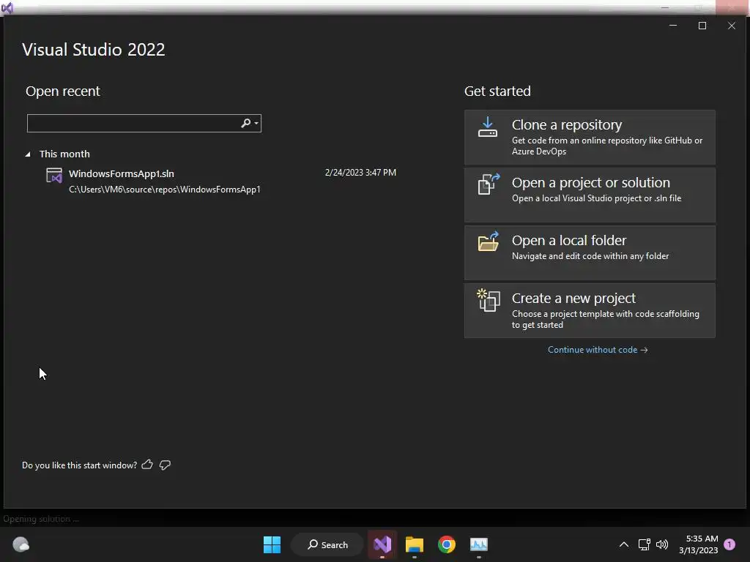
Task: Click the WindowsFormsApp1.sln solution file icon
Action: [54, 176]
